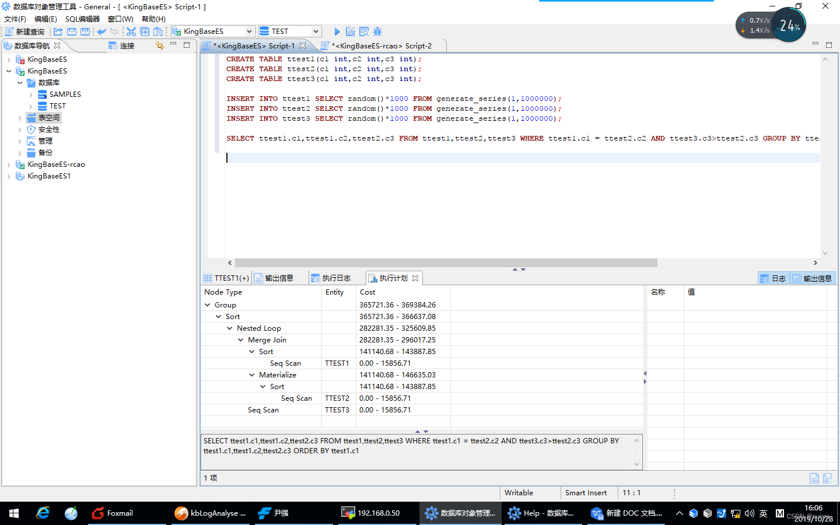Open the SQL编辑器 menu
Image resolution: width=840 pixels, height=525 pixels.
click(82, 19)
